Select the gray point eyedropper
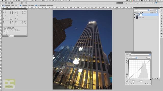The image size is (163, 91). point(127,62)
